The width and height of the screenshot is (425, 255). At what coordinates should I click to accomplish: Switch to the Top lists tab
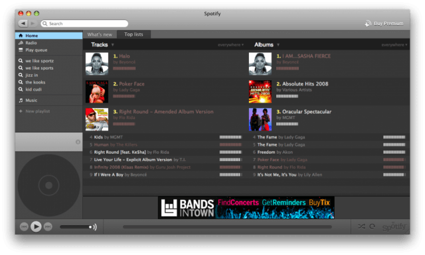133,34
